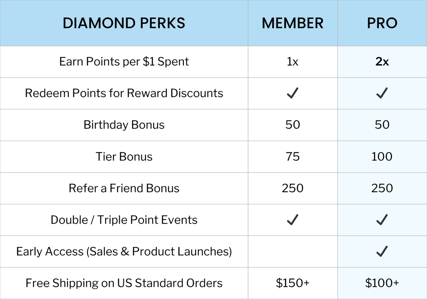Click the Pro Tier Bonus value 100
427x299 pixels.
(x=382, y=156)
